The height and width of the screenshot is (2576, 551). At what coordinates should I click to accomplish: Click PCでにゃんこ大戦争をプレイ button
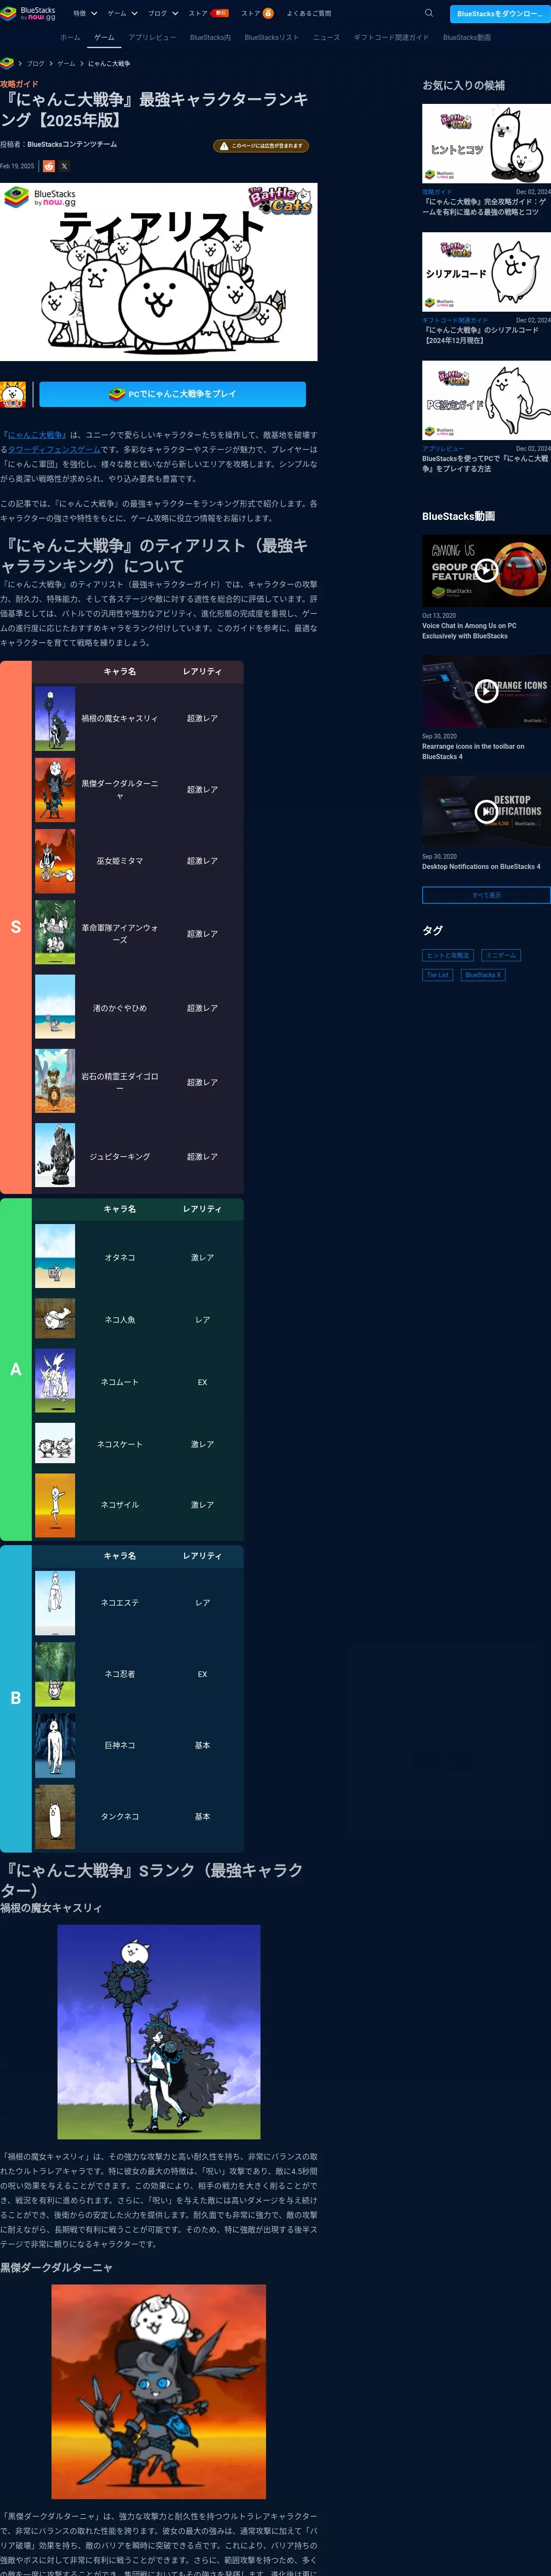[172, 394]
